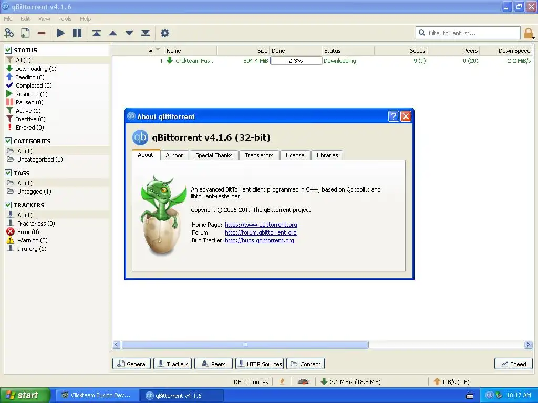The image size is (538, 403).
Task: Click the Pause toolbar icon
Action: [77, 33]
